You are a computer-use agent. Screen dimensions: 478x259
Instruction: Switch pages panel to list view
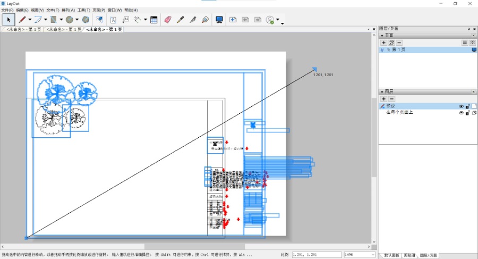click(465, 43)
